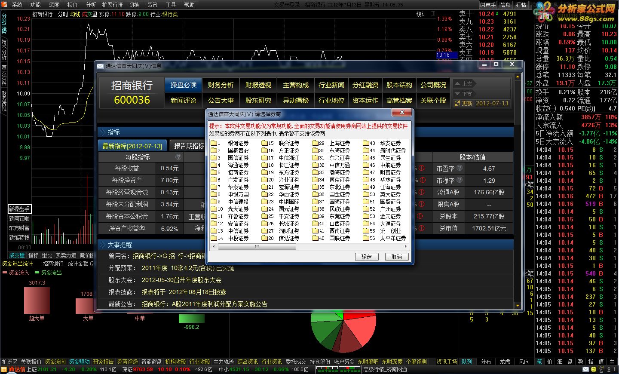The width and height of the screenshot is (619, 374).
Task: Pick the 中信建投 broker folder
Action: tap(230, 202)
